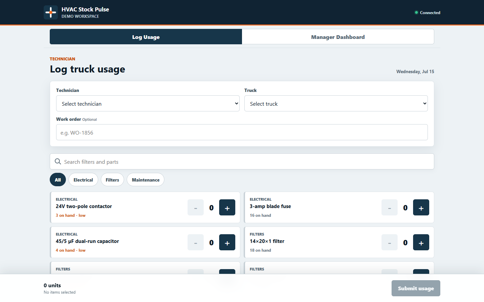The height and width of the screenshot is (302, 484).
Task: Select the All category filter
Action: click(x=58, y=180)
